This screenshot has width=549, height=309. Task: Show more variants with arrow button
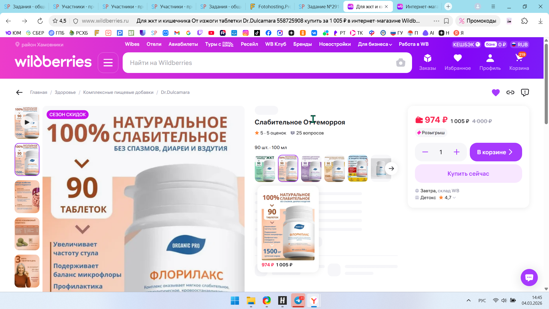391,169
